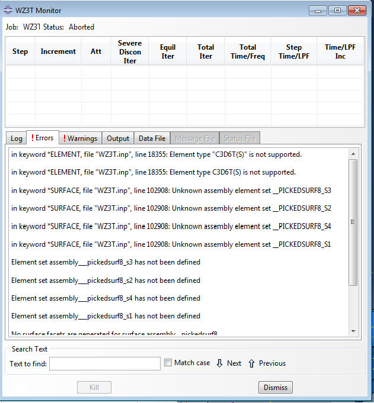Select the error with unquoted C3D6T(S) type
Screen dimensions: 374x403
tap(154, 172)
